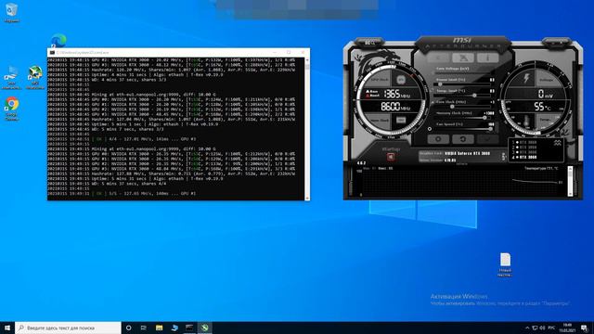The width and height of the screenshot is (594, 334).
Task: Adjust the Core Voltage slider
Action: (463, 72)
